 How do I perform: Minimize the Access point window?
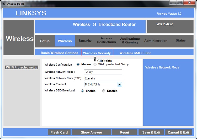point(173,3)
